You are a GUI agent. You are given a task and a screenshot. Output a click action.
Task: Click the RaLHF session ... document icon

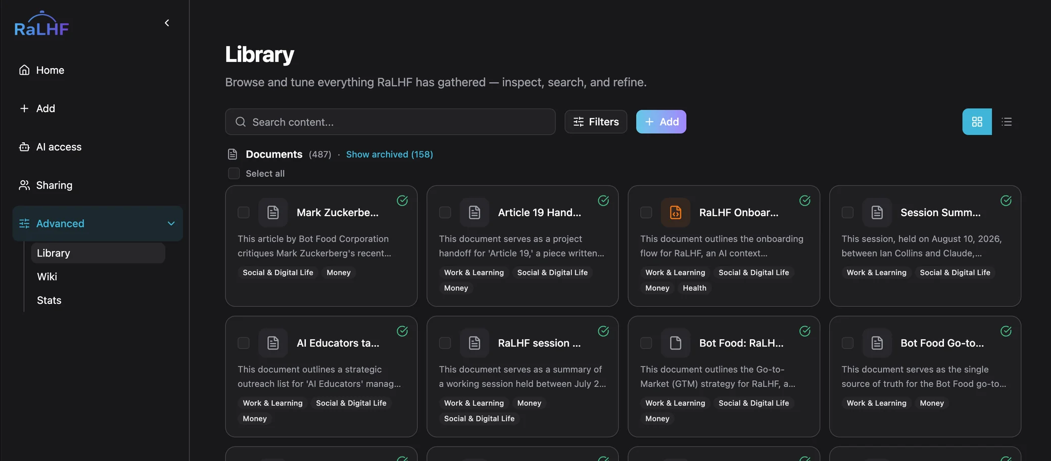pyautogui.click(x=474, y=343)
